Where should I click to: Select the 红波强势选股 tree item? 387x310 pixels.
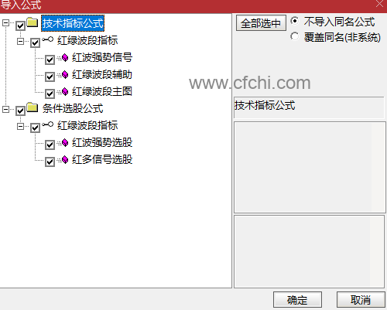pos(102,142)
